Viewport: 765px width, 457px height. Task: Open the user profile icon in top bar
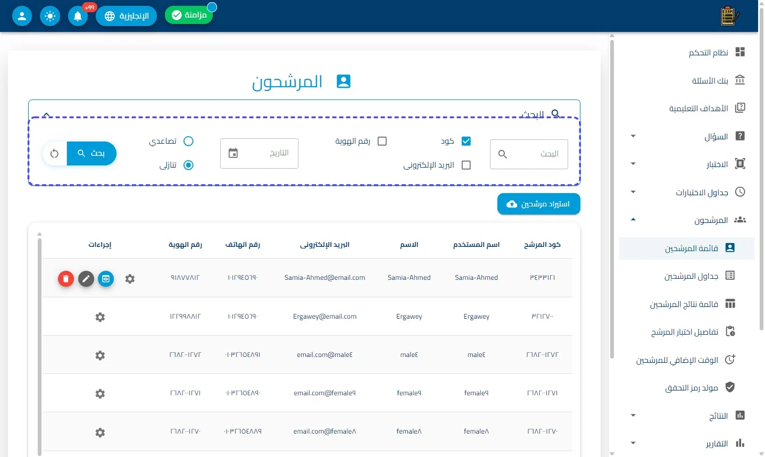tap(22, 16)
